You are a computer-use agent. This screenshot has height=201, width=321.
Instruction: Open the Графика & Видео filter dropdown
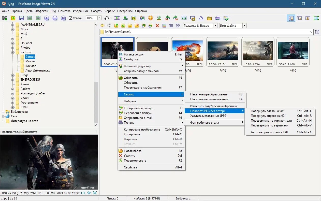215,25
